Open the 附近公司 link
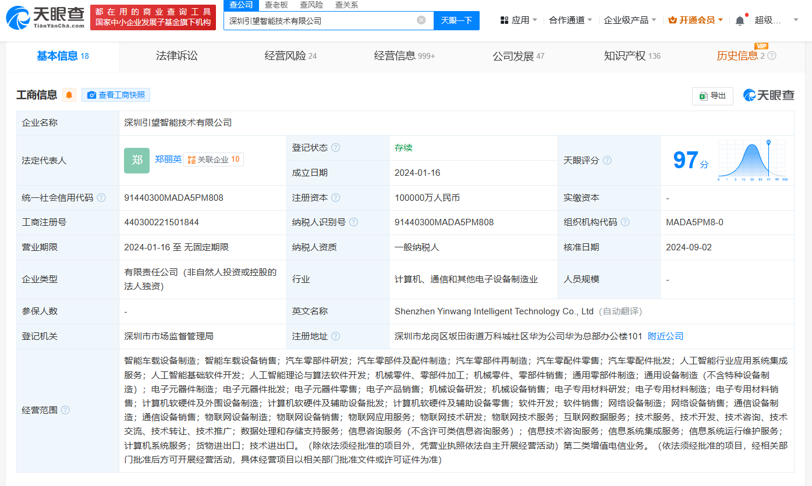The image size is (812, 486). 665,336
